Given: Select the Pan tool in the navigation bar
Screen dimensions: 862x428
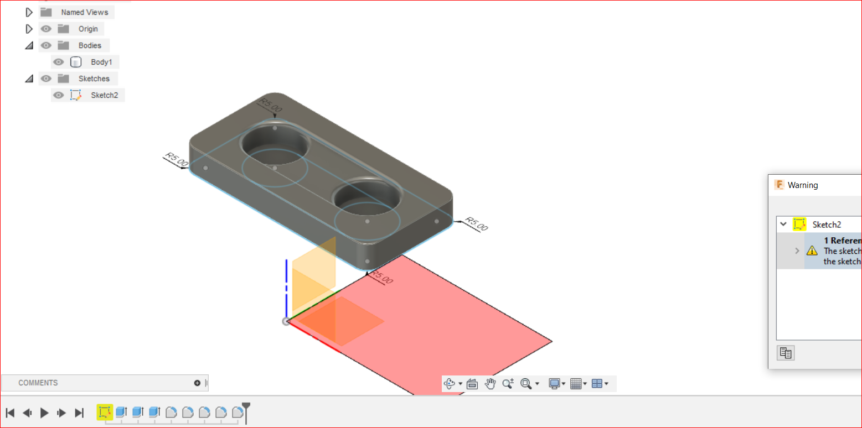Looking at the screenshot, I should point(490,383).
